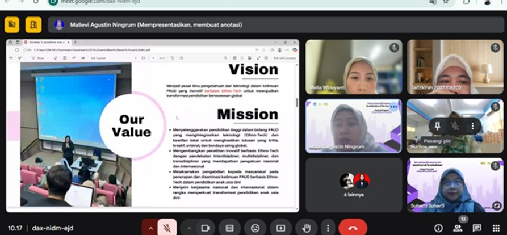This screenshot has width=507, height=235.
Task: Open the activities grid icon
Action: coord(496,228)
